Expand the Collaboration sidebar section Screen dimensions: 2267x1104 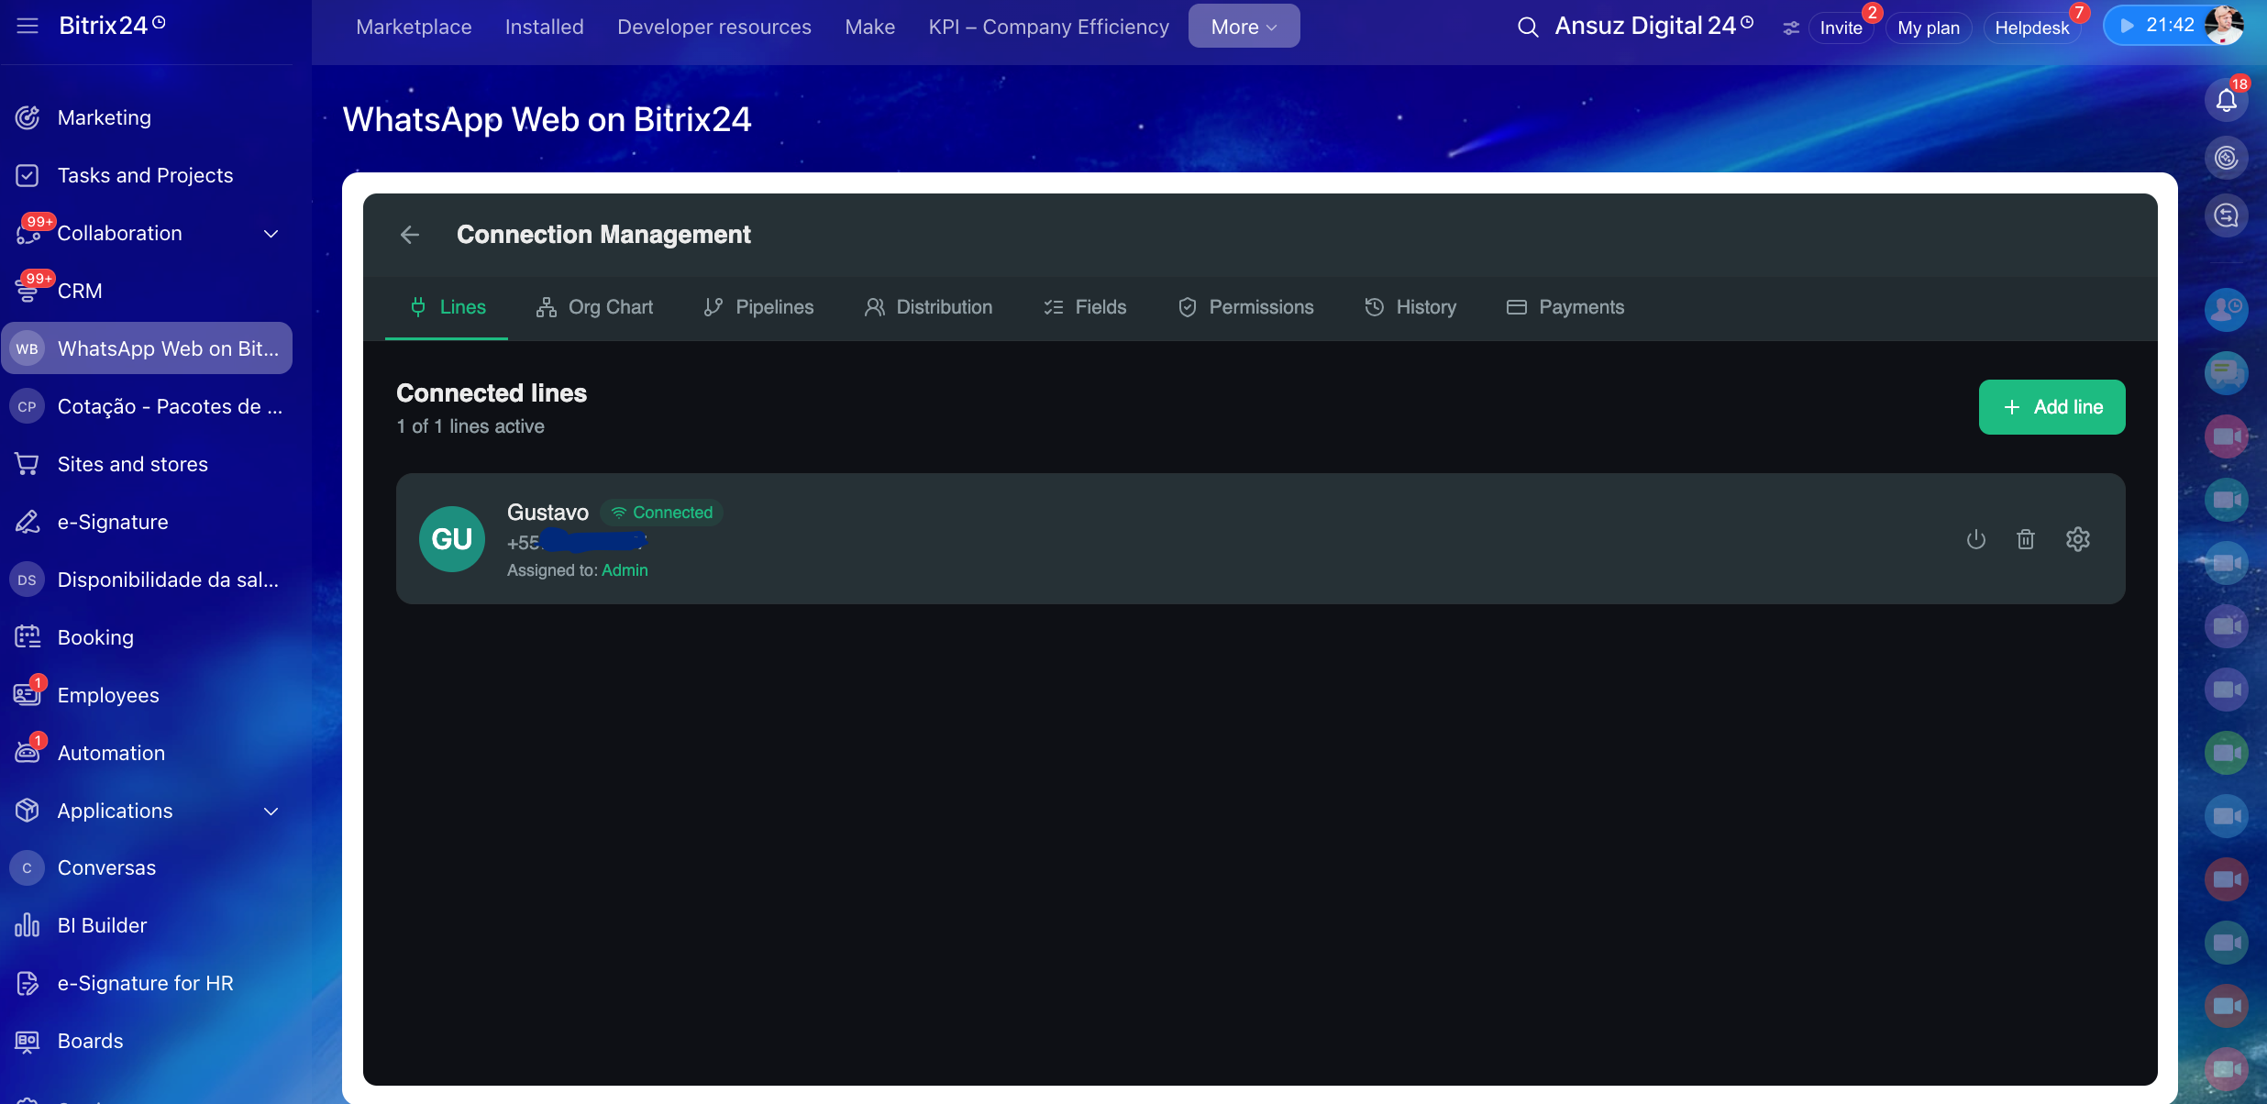pyautogui.click(x=271, y=233)
